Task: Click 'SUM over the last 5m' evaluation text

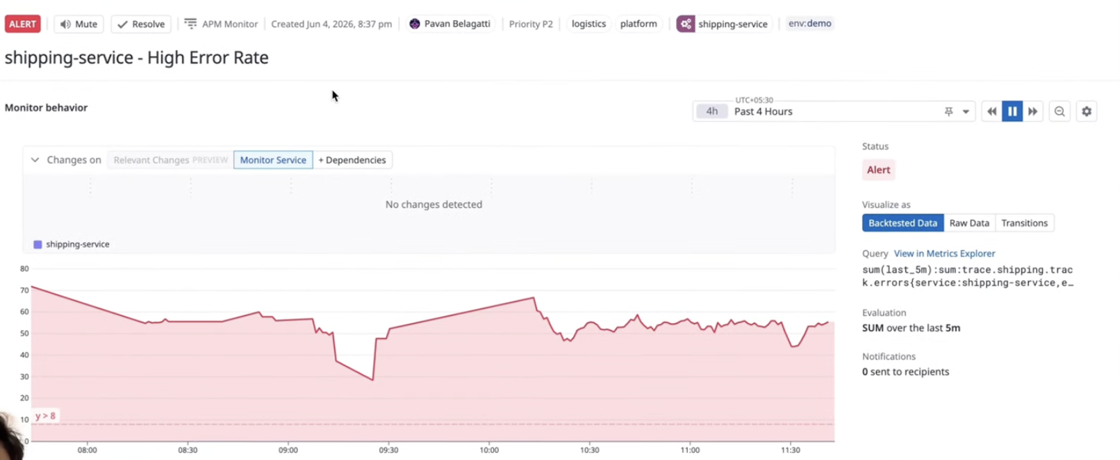Action: [x=911, y=328]
